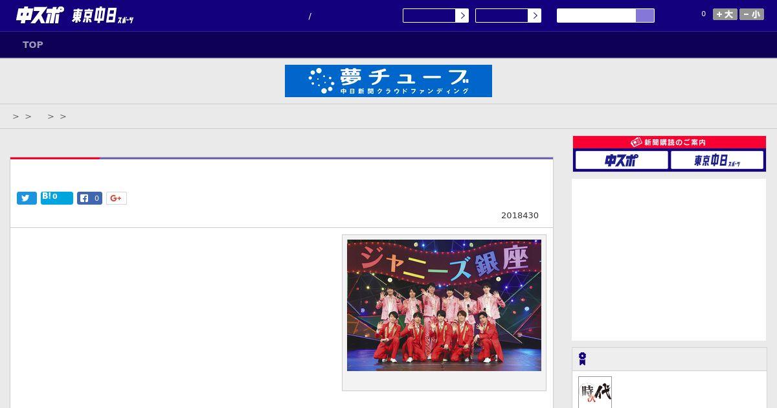Click the article date 2018430
777x408 pixels.
tap(520, 216)
